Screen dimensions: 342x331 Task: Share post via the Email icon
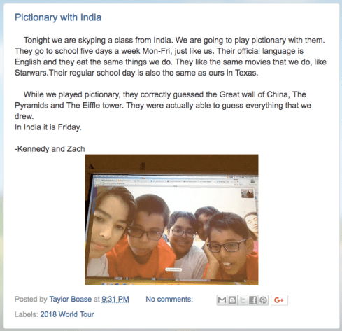[x=222, y=300]
